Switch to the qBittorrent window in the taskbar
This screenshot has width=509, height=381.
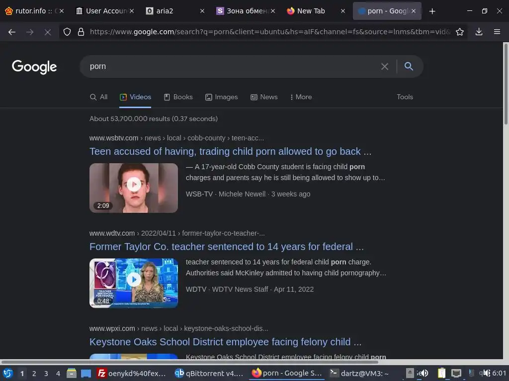(x=209, y=373)
